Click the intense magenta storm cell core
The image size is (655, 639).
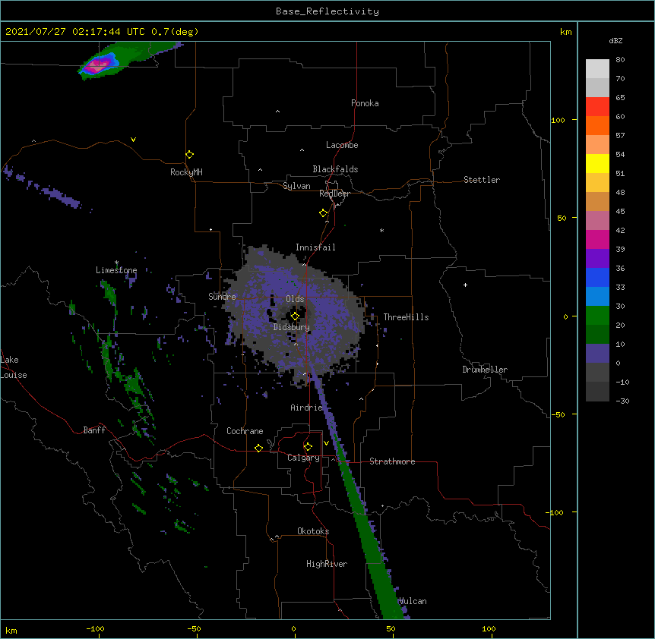coord(99,65)
